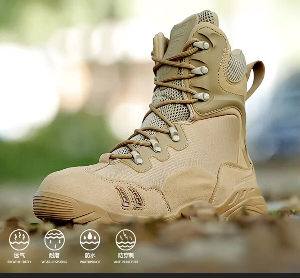
Task: Click the Chinese text 耐磨
Action: 54,255
